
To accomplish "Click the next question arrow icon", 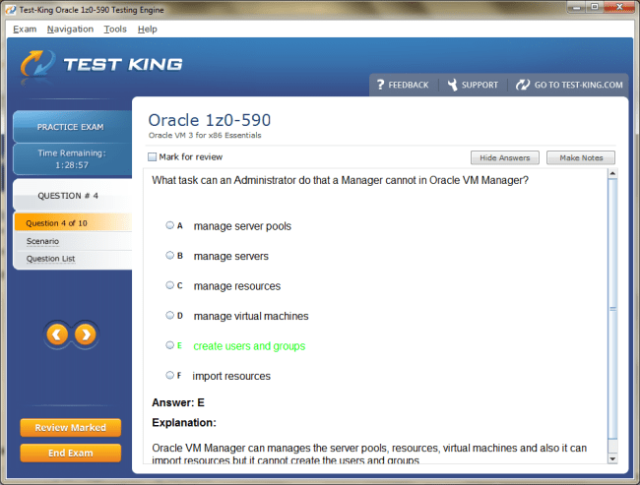I will pos(86,334).
